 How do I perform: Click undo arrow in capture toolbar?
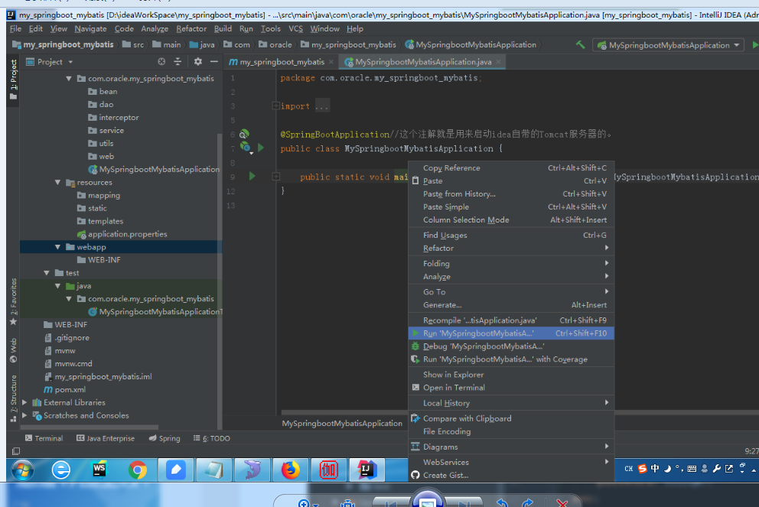[x=502, y=502]
